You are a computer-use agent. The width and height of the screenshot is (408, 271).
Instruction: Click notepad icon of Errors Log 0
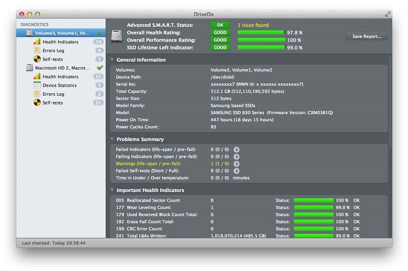click(x=37, y=50)
